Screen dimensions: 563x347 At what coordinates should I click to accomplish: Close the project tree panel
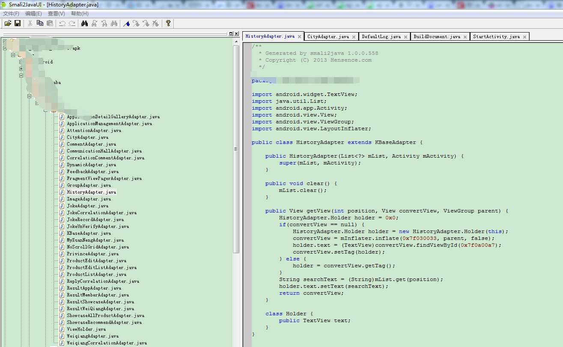[x=236, y=33]
